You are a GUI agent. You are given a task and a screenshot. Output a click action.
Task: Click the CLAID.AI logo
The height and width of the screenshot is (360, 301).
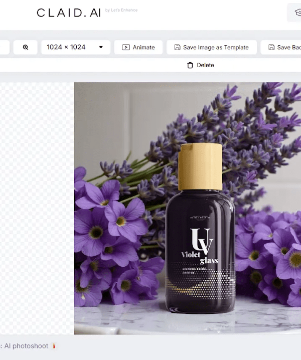(x=69, y=13)
